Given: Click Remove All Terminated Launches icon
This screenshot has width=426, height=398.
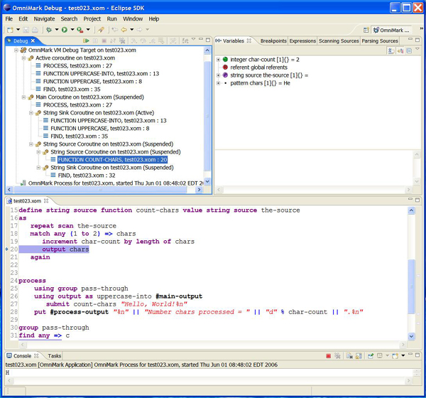Looking at the screenshot, I should click(x=122, y=41).
